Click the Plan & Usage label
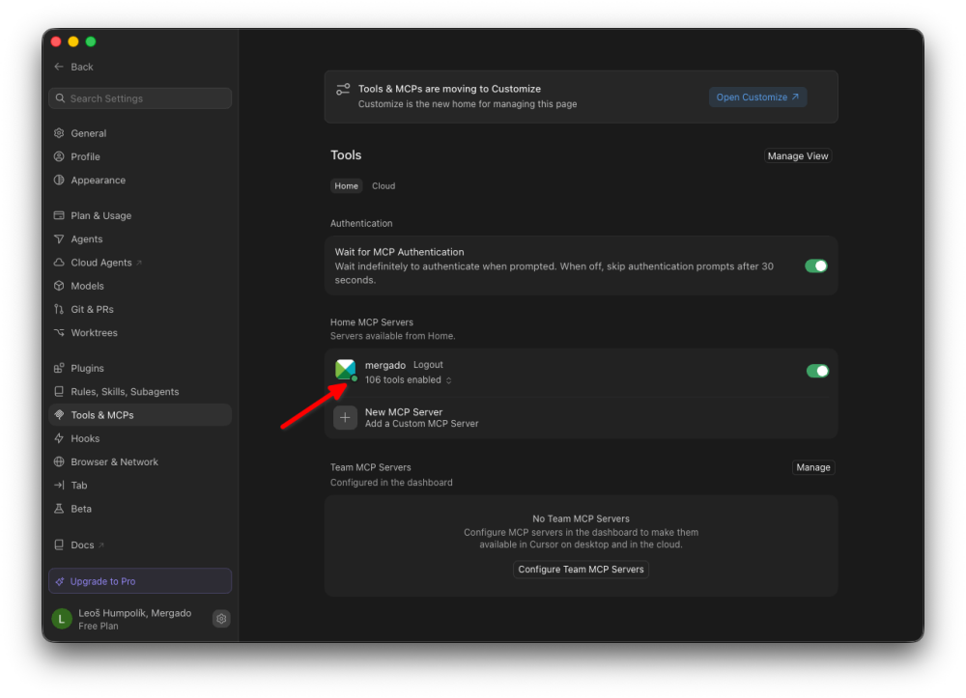966x698 pixels. point(101,215)
